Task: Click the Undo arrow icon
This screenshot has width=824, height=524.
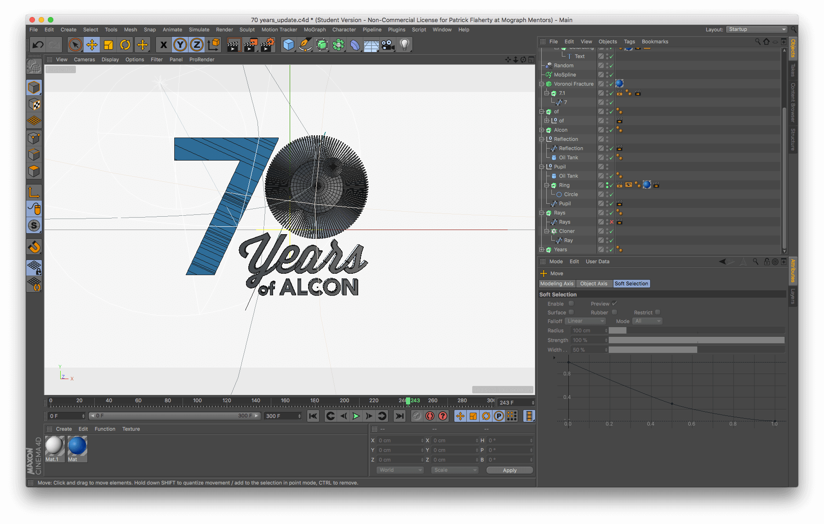Action: coord(38,45)
